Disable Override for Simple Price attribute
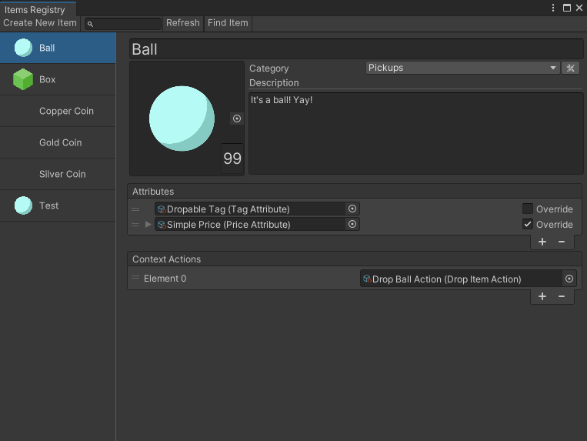This screenshot has height=441, width=587. 528,225
